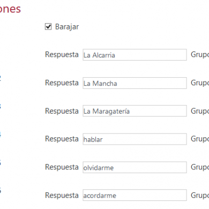Click Respuesta label beside La Mancha

[62, 83]
